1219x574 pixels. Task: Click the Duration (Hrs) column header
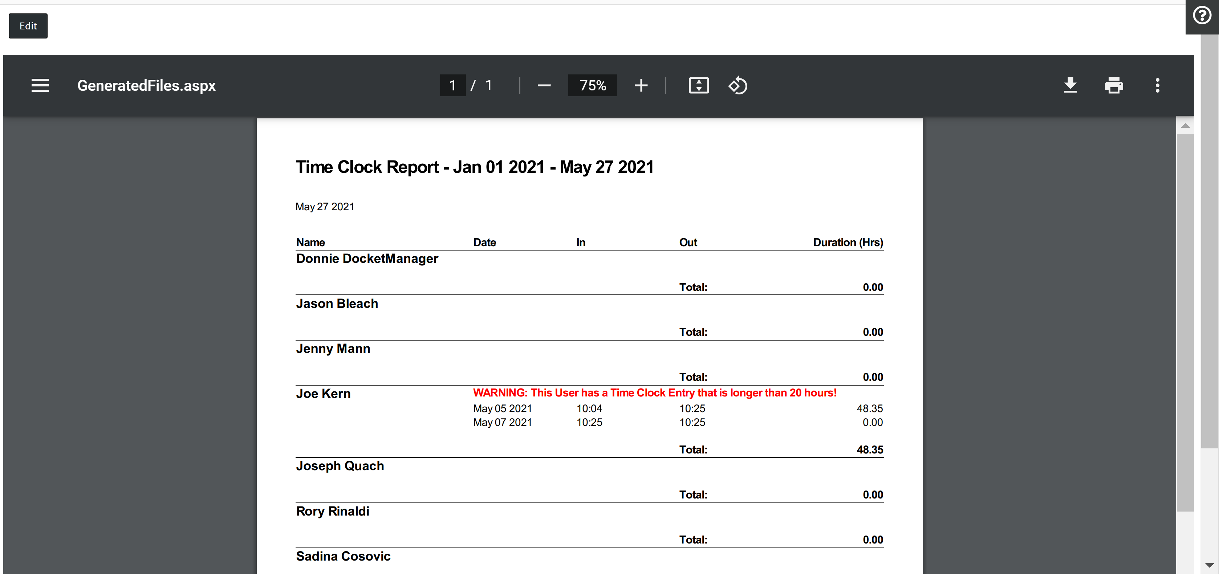pos(848,242)
